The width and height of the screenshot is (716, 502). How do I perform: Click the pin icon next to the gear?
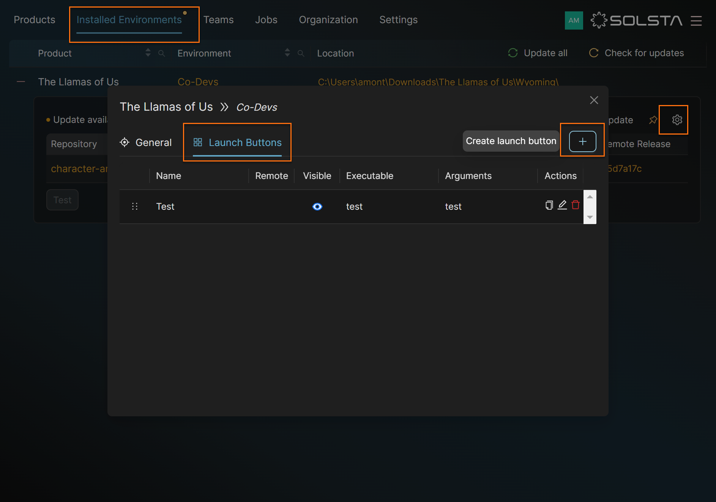click(653, 120)
